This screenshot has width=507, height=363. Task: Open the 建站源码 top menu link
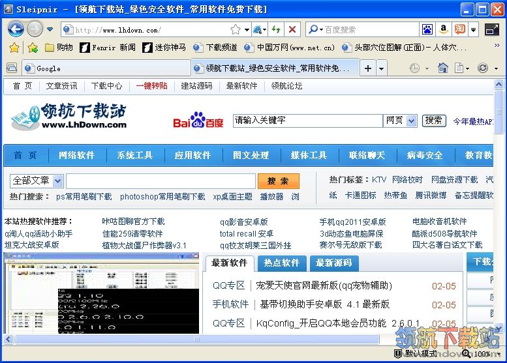point(196,86)
